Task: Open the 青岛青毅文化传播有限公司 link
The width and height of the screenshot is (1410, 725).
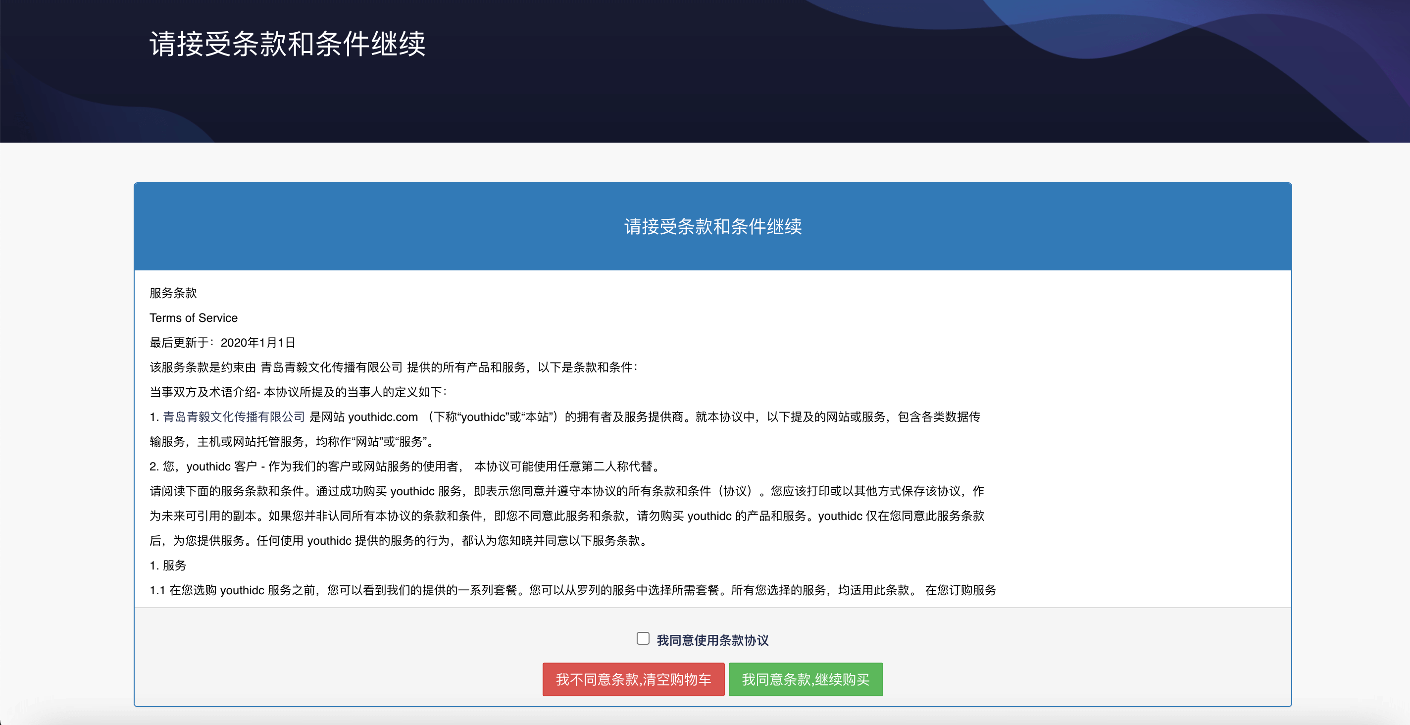Action: 234,416
